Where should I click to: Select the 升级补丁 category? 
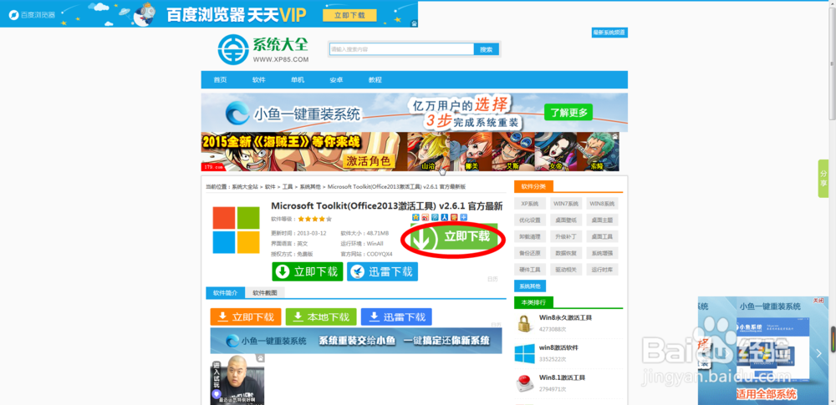(x=566, y=236)
